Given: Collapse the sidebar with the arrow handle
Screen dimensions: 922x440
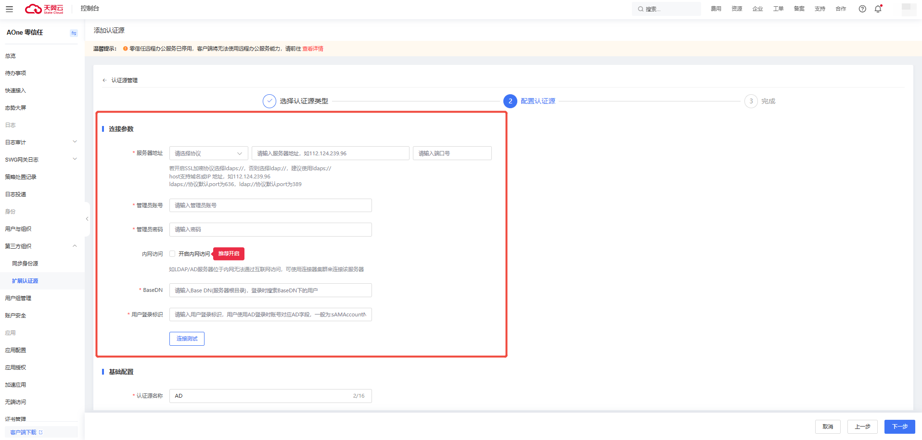Looking at the screenshot, I should 87,219.
